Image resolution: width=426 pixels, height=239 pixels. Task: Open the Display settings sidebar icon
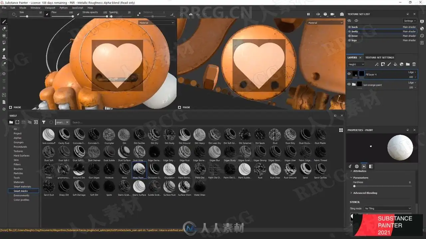(x=422, y=21)
